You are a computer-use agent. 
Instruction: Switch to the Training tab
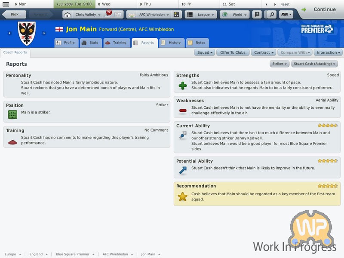pyautogui.click(x=117, y=43)
